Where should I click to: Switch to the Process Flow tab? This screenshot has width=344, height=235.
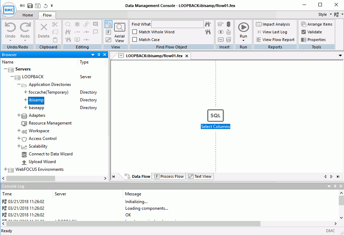(x=169, y=176)
